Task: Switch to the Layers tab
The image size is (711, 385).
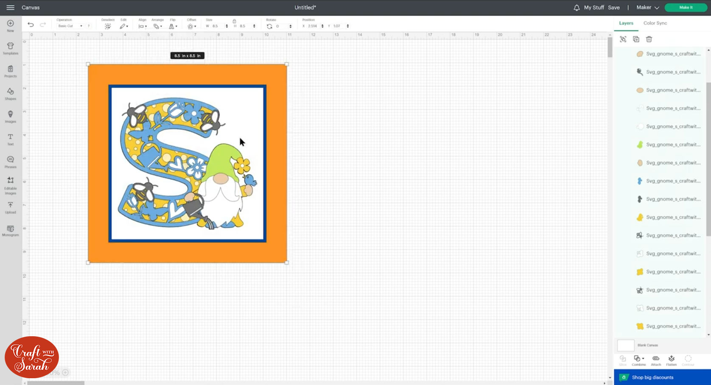Action: (626, 23)
